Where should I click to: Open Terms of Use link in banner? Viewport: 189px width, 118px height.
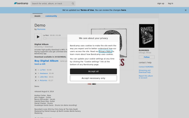(87, 10)
